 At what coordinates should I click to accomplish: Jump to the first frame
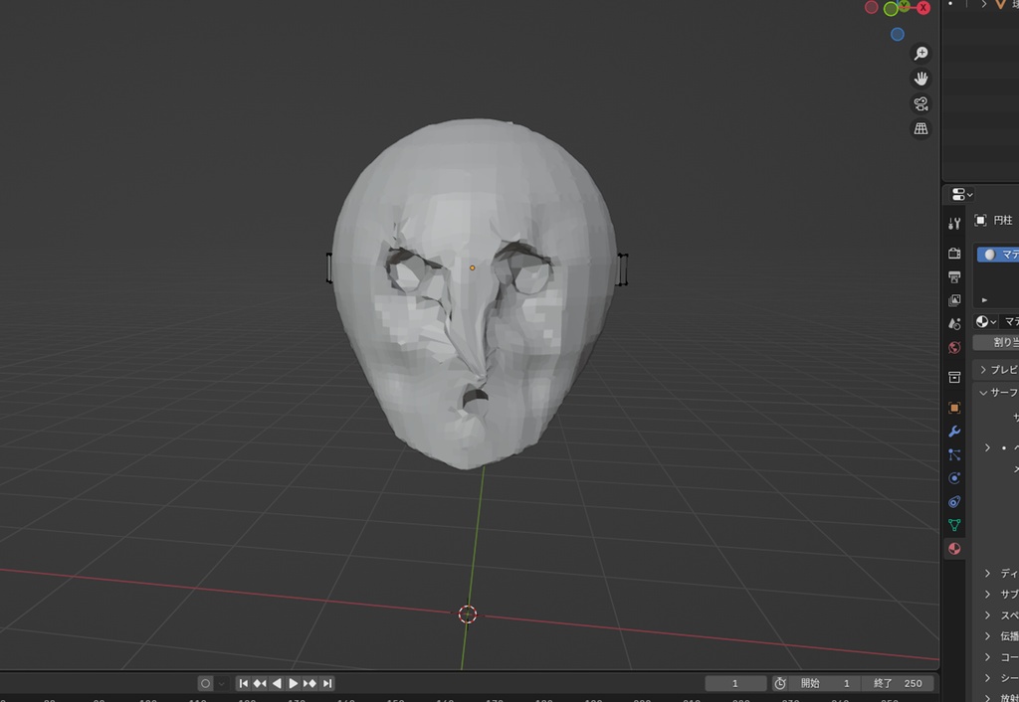pos(243,683)
